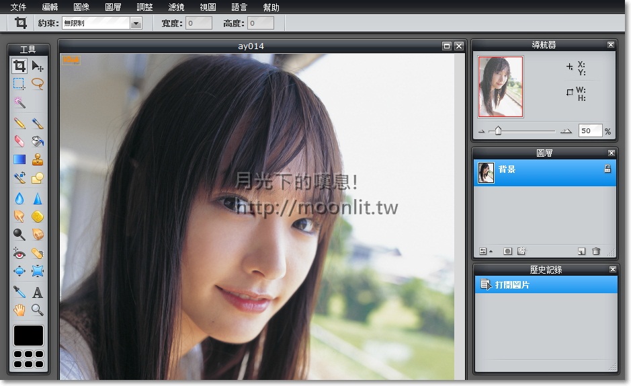The image size is (631, 386).
Task: Open the 文件 menu
Action: coord(18,7)
